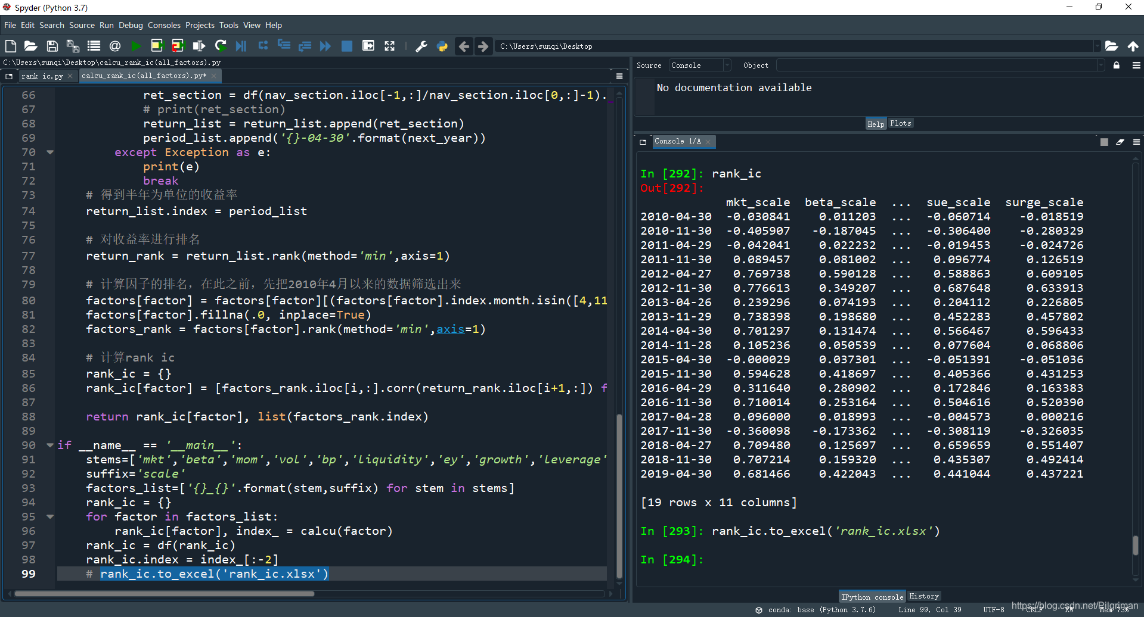Save all open files

pos(73,46)
